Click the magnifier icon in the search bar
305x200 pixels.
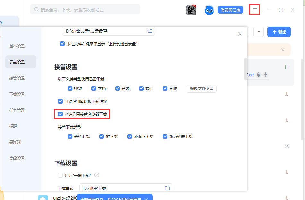click(36, 9)
